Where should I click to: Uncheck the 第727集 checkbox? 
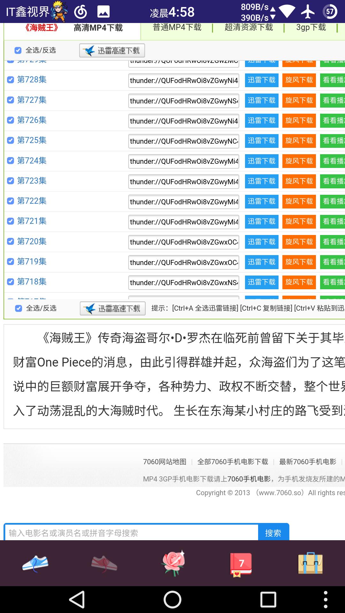11,100
